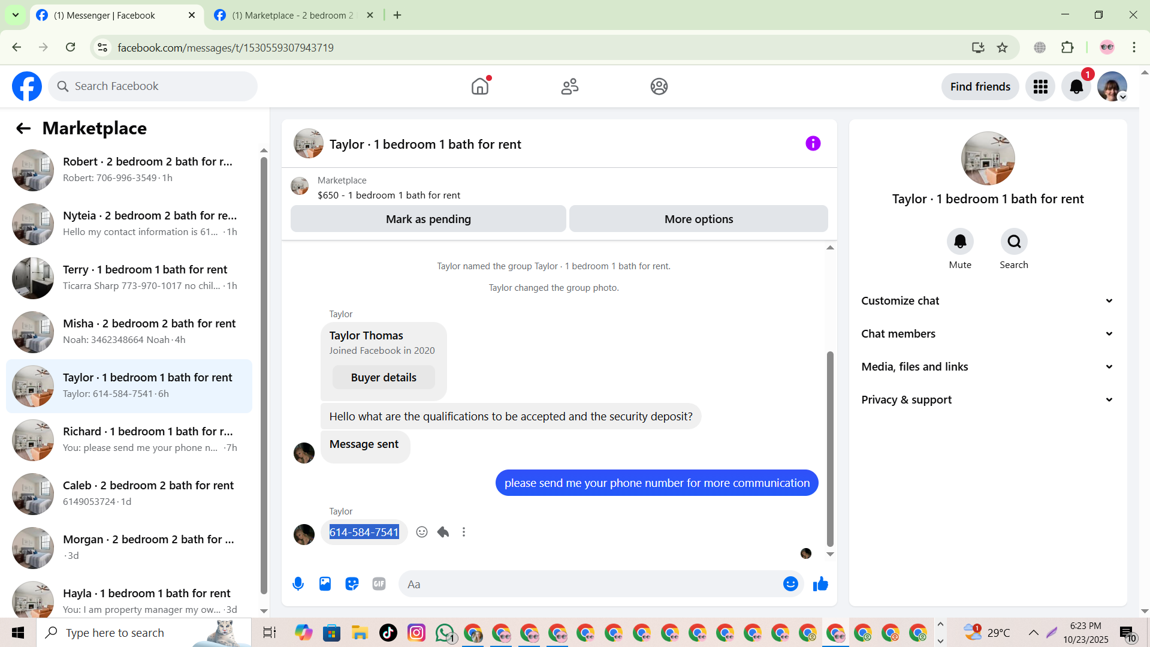Open the Friends icon in top navigation
The width and height of the screenshot is (1150, 647).
[570, 86]
